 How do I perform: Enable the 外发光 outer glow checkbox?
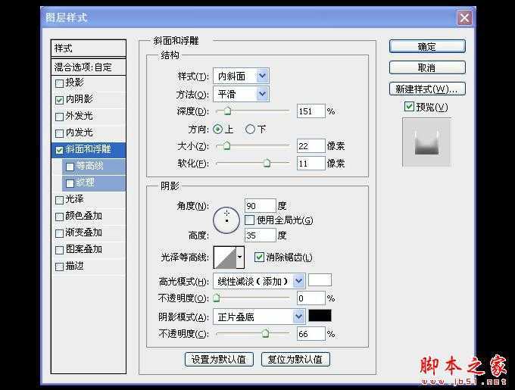[x=59, y=117]
